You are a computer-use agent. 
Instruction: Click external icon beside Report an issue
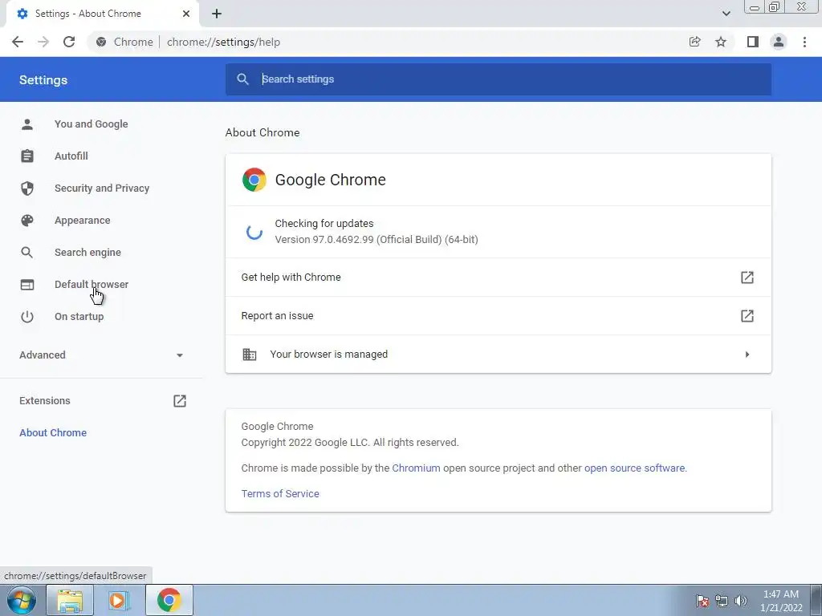[747, 316]
